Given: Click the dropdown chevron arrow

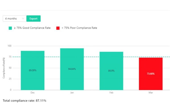Looking at the screenshot, I should pos(23,18).
